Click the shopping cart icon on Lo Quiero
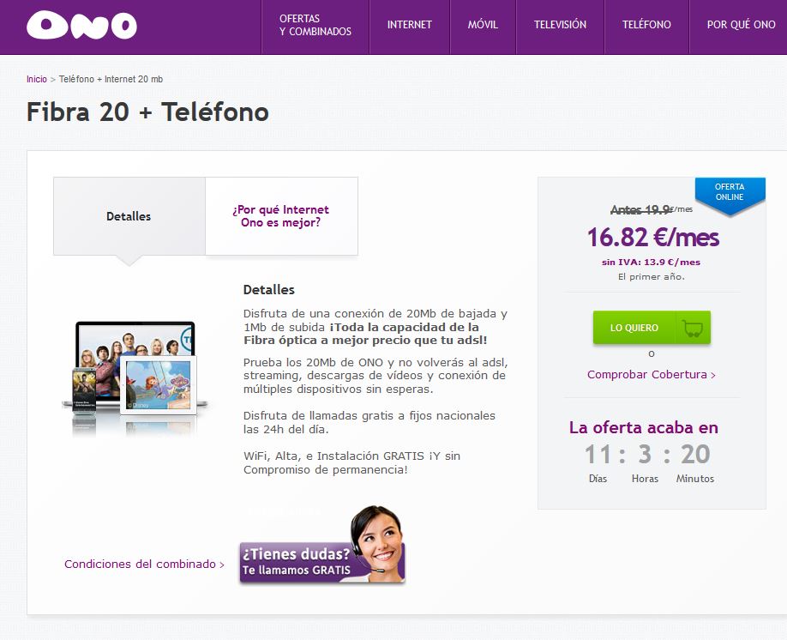 click(x=693, y=328)
